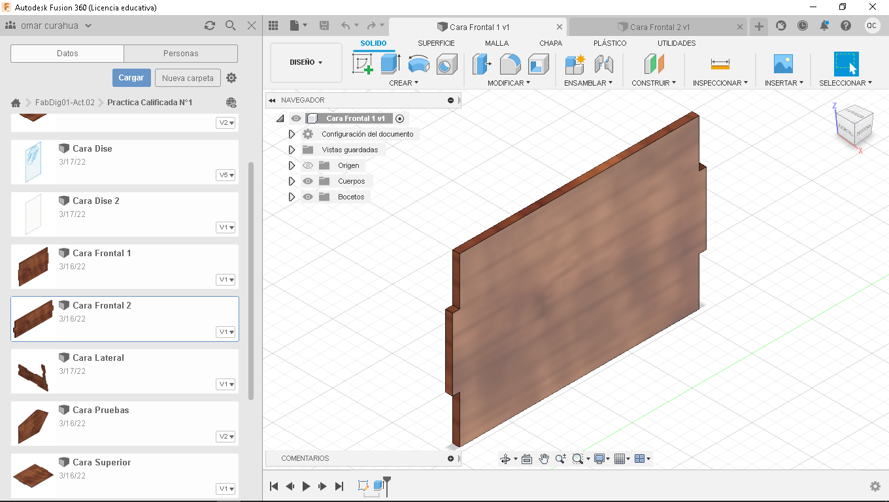Click the refresh icon in data panel
Screen dimensions: 889x502
pos(210,25)
